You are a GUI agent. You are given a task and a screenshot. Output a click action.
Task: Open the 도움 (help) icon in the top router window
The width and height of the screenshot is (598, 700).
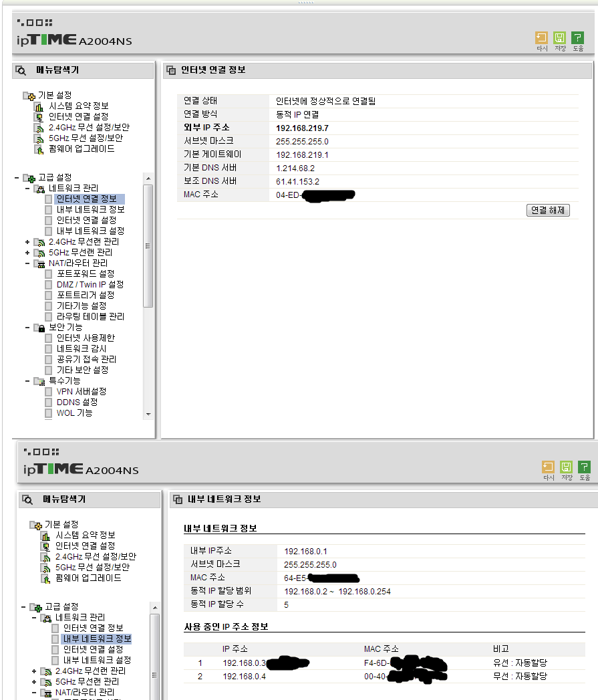[577, 37]
